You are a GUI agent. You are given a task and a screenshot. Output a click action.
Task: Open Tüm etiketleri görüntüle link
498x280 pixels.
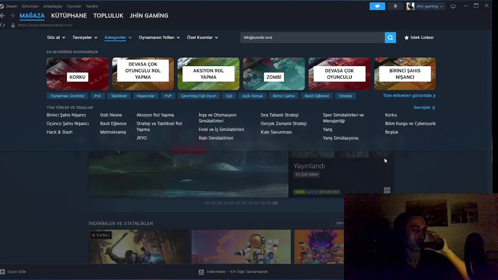coord(409,96)
